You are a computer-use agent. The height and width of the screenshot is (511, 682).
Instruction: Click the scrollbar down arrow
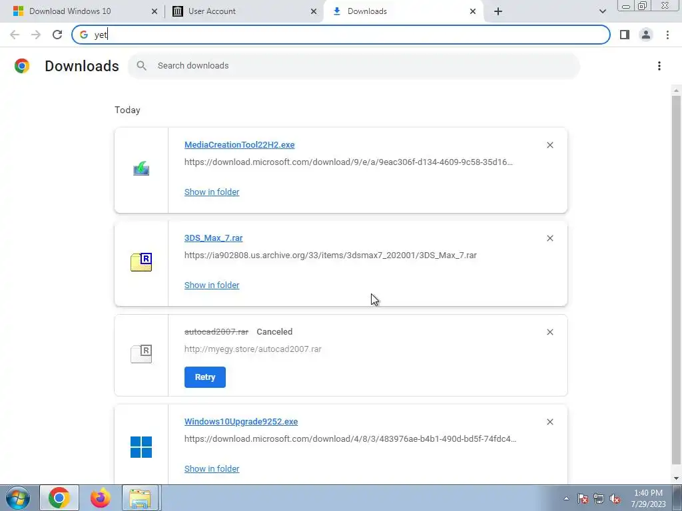click(676, 478)
